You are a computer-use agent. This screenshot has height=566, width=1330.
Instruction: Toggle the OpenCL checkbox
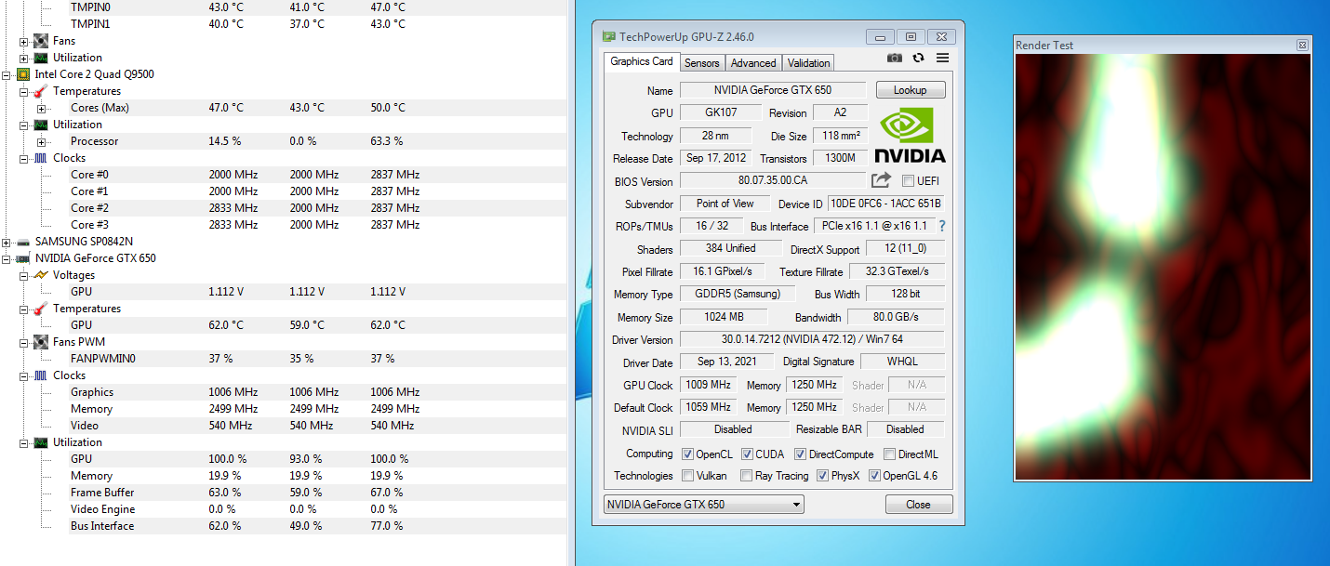(x=687, y=454)
